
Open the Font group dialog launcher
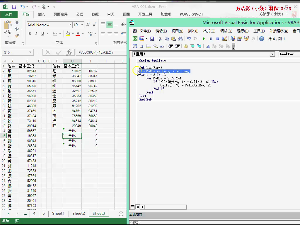tap(96, 43)
